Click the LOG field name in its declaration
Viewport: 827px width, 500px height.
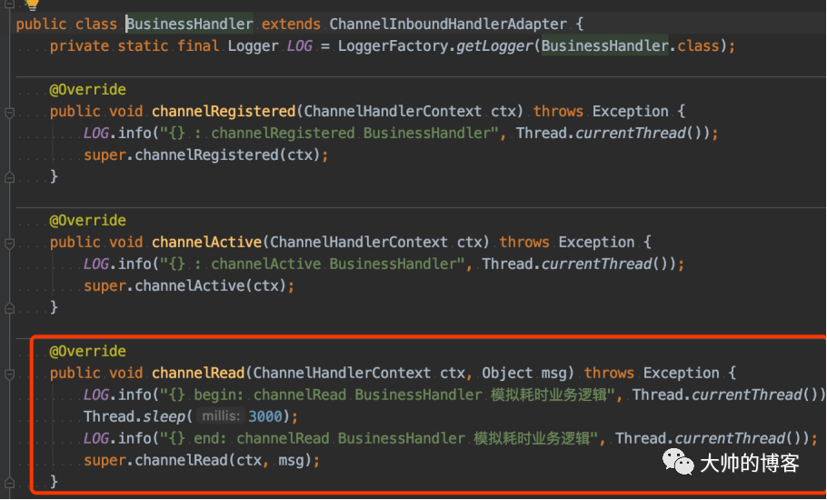coord(300,45)
